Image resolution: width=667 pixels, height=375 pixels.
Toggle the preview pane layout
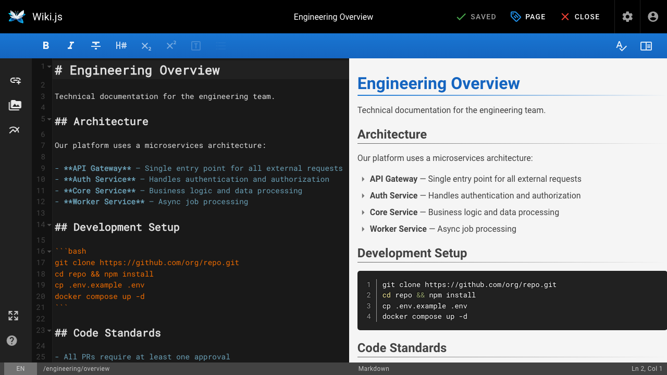(x=646, y=46)
